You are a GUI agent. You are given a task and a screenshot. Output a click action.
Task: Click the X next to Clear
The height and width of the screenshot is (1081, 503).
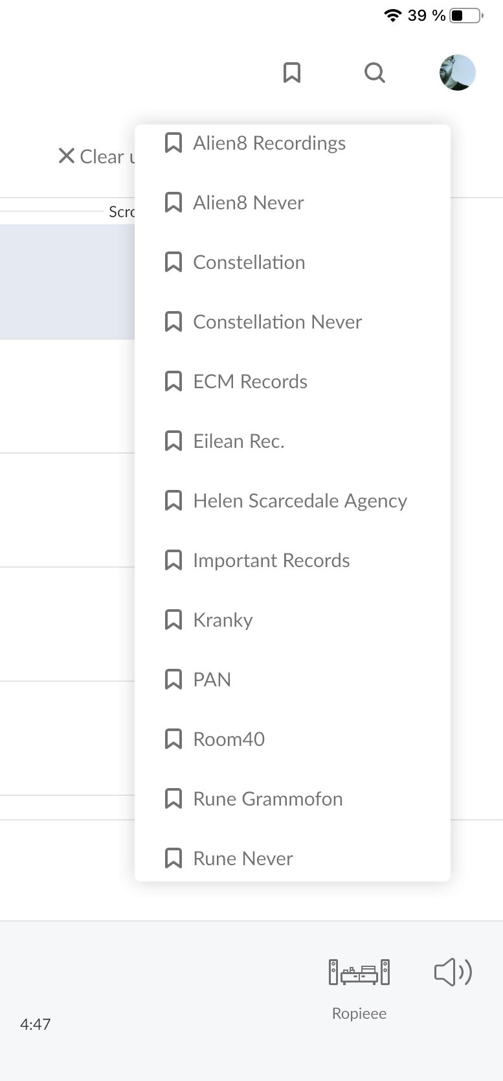coord(66,156)
